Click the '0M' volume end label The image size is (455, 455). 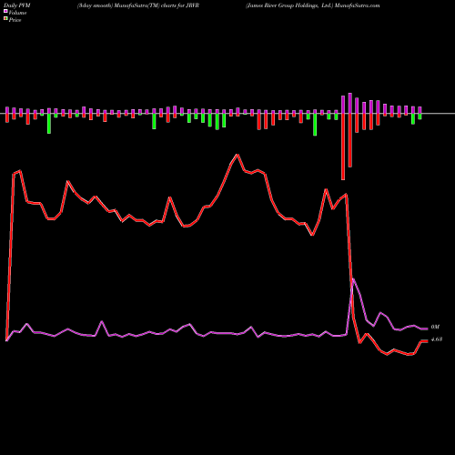(x=435, y=327)
